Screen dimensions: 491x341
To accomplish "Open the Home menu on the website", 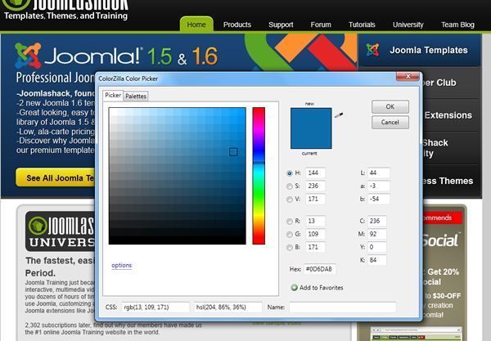I will [x=196, y=25].
